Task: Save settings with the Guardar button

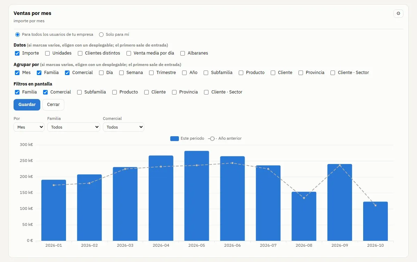Action: coord(27,105)
